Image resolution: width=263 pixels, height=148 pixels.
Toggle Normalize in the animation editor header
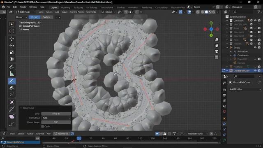coord(61,134)
